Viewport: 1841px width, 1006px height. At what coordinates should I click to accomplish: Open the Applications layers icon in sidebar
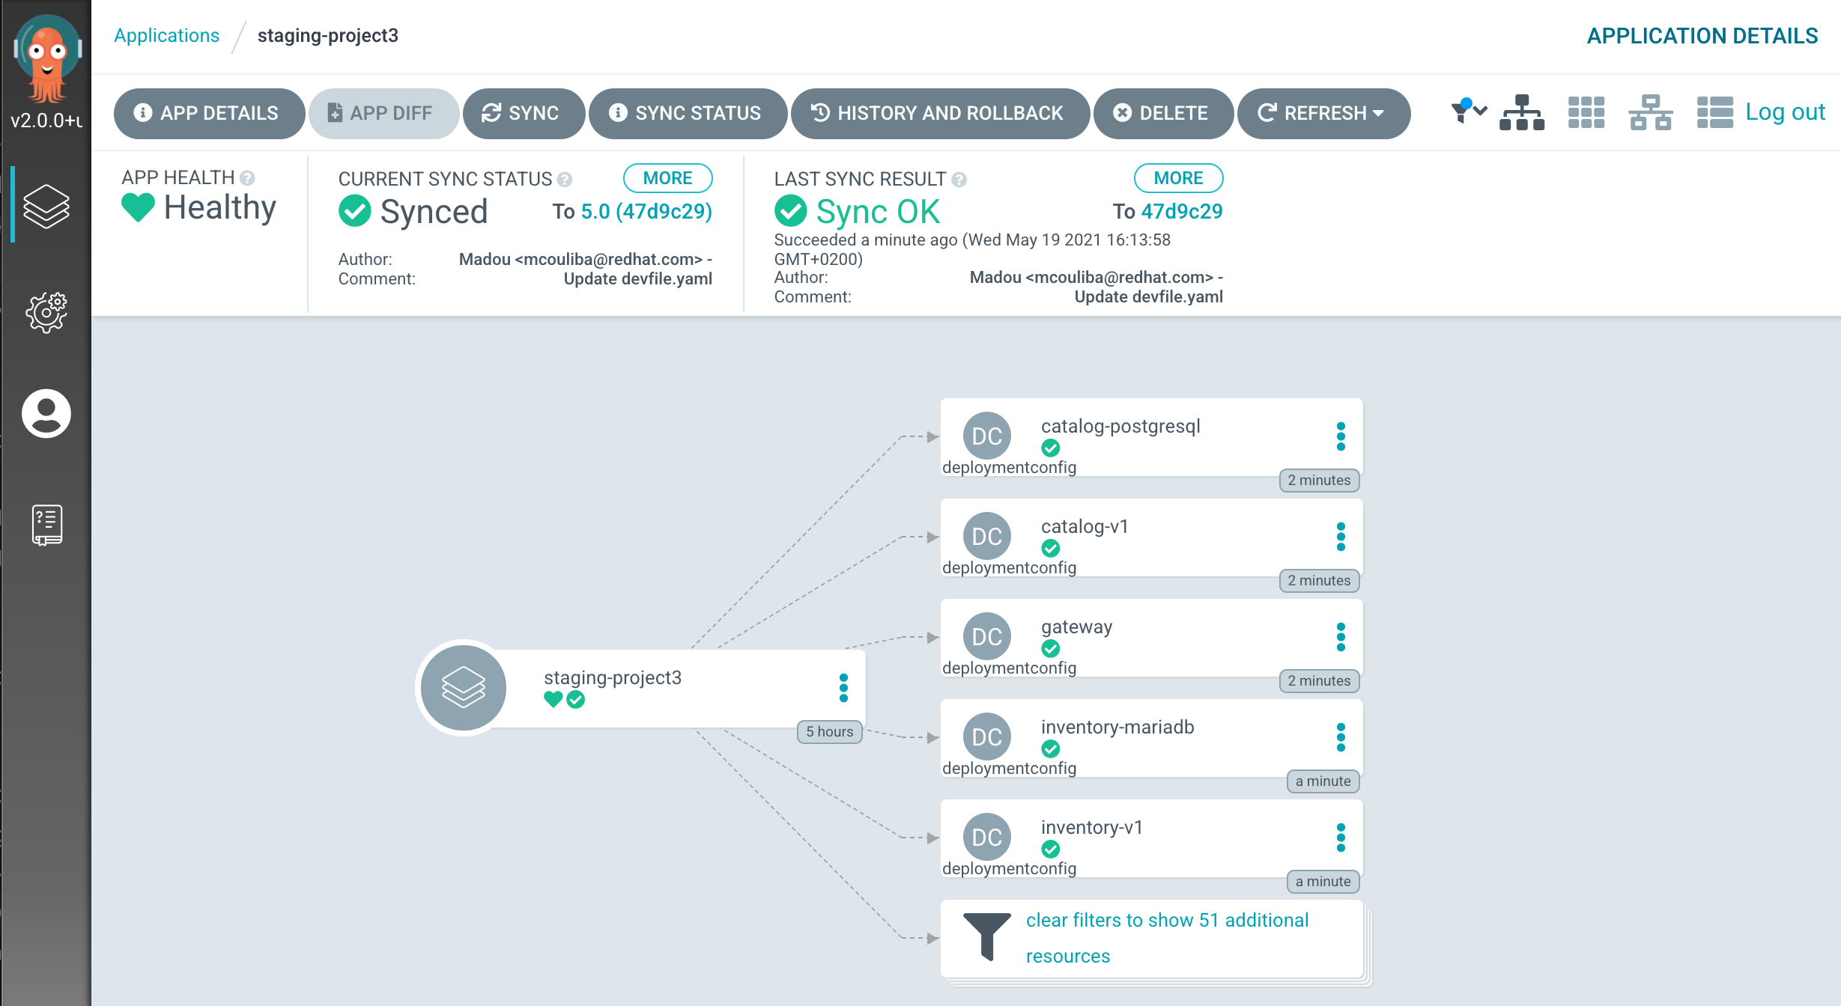(x=46, y=205)
